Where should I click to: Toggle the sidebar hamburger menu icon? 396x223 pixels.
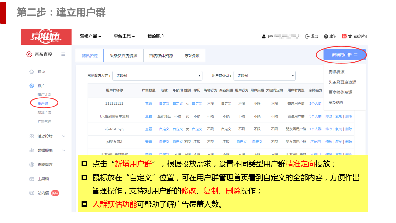(x=63, y=54)
